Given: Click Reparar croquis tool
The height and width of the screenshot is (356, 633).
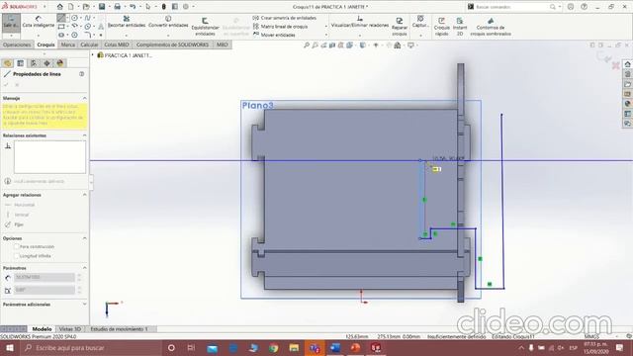Looking at the screenshot, I should click(400, 27).
